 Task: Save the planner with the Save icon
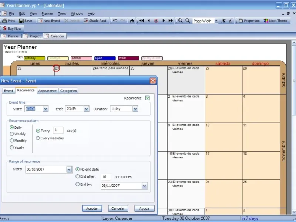click(26, 21)
